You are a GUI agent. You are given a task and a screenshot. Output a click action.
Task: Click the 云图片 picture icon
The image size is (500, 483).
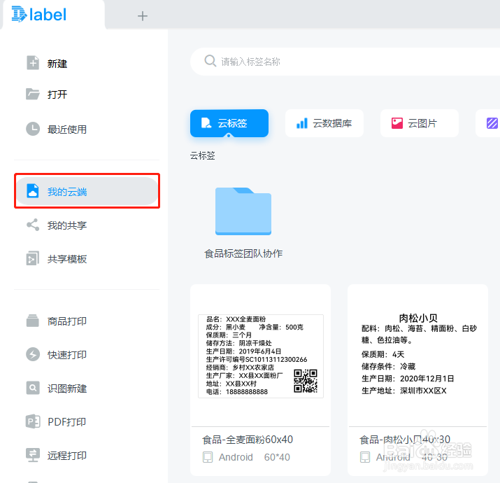click(x=397, y=123)
